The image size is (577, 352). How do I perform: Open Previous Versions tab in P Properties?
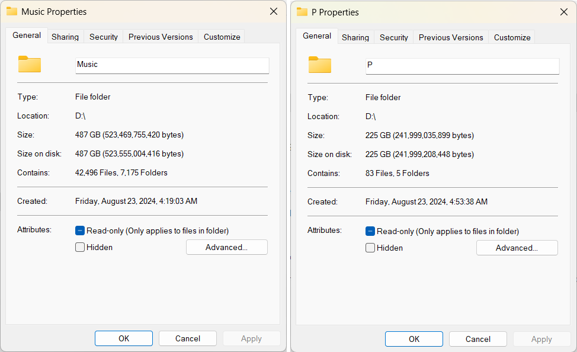[x=451, y=37]
